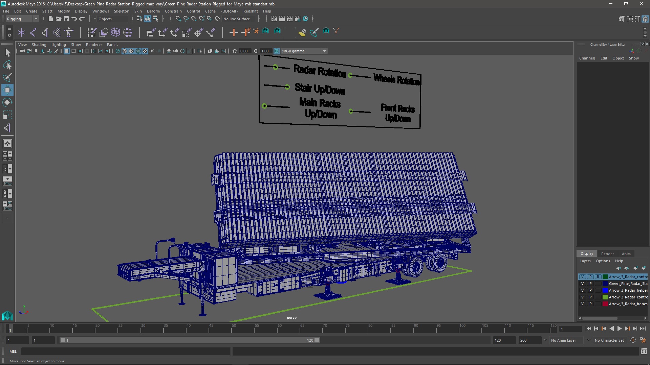Viewport: 650px width, 365px height.
Task: Toggle visibility of Arrow_3_Radar_helper layer
Action: 582,290
